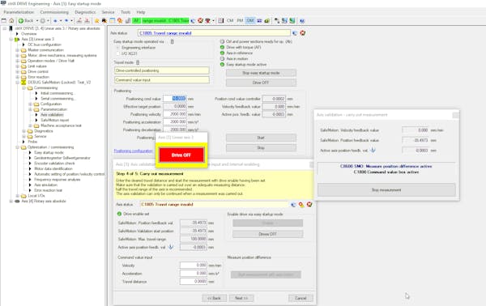The width and height of the screenshot is (486, 306).
Task: Click the Travel distance input field
Action: click(193, 282)
